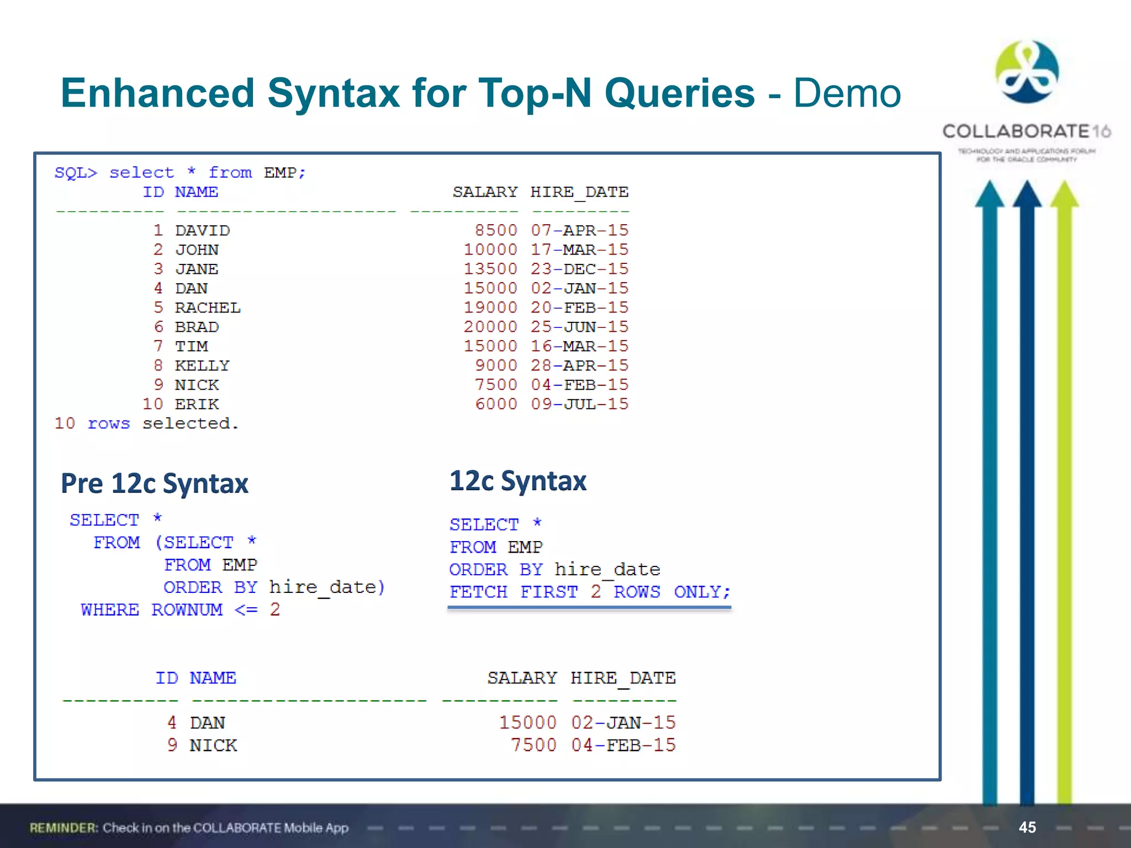Select the ERIK row with salary 6000
1131x848 pixels.
pyautogui.click(x=385, y=404)
